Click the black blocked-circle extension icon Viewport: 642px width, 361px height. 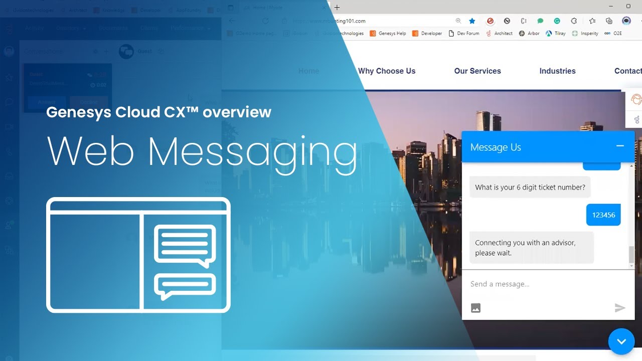click(x=507, y=21)
